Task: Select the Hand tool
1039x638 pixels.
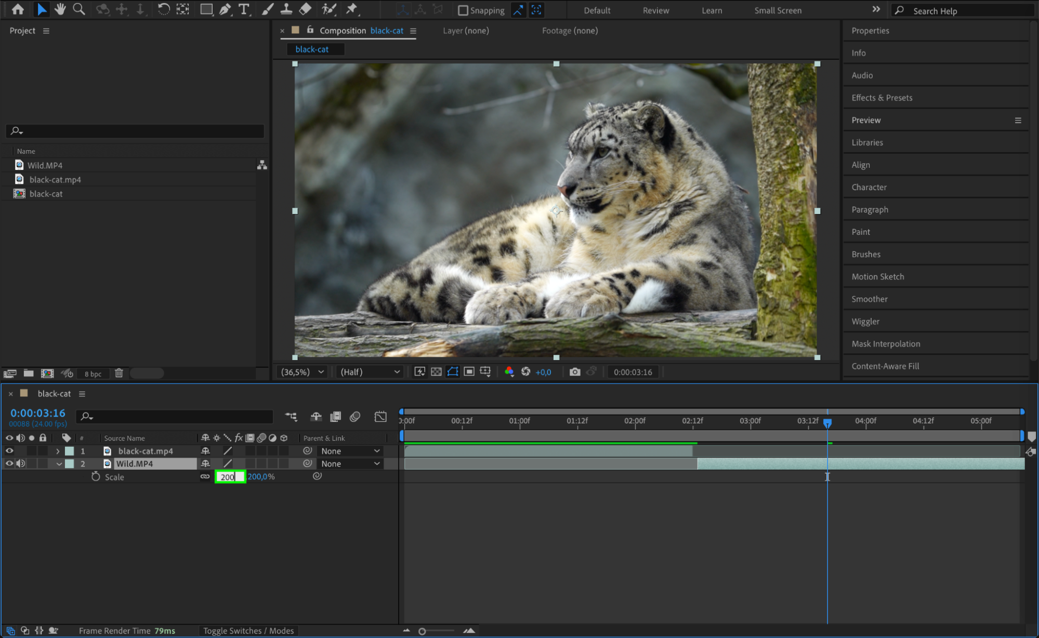Action: pyautogui.click(x=60, y=9)
